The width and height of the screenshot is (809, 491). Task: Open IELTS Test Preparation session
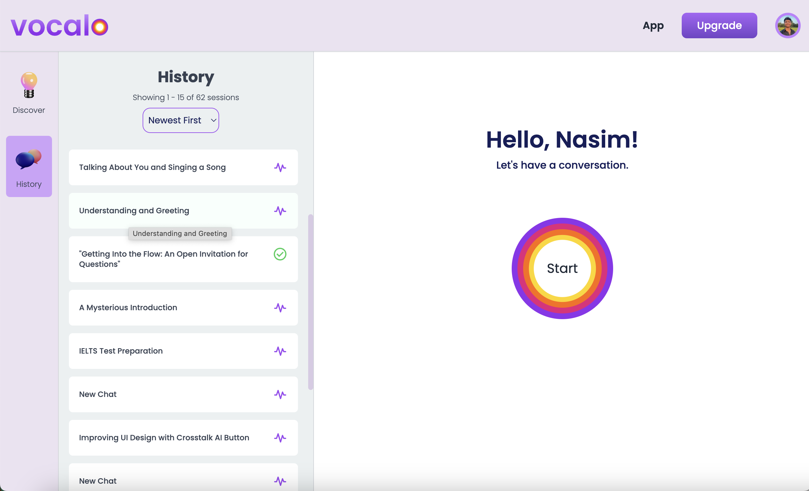click(121, 351)
